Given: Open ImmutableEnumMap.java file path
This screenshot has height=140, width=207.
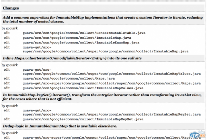Looking at the screenshot, I should click(81, 42).
